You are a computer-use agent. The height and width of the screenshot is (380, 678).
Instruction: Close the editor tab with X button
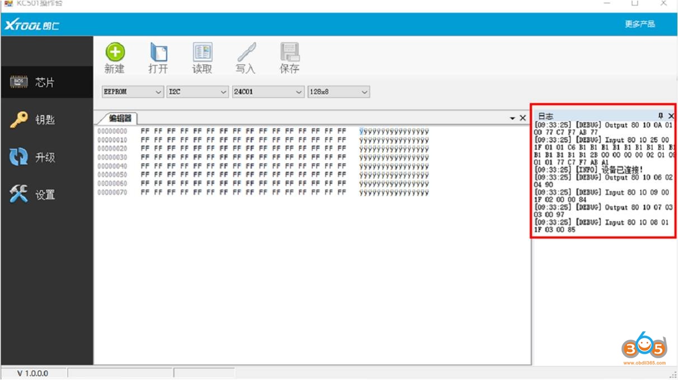coord(523,118)
